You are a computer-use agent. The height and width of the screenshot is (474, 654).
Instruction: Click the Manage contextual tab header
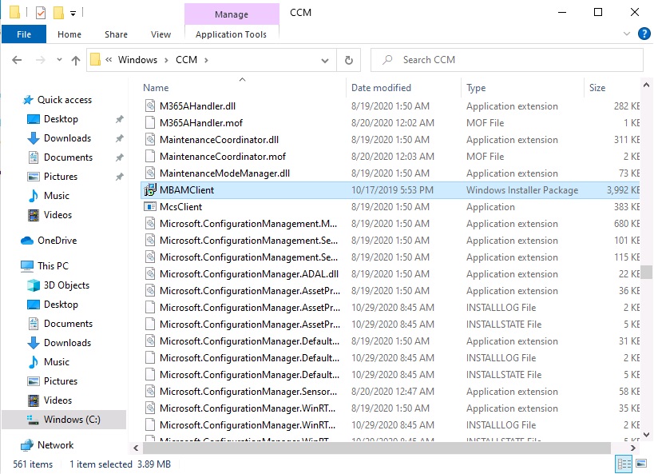pyautogui.click(x=232, y=14)
